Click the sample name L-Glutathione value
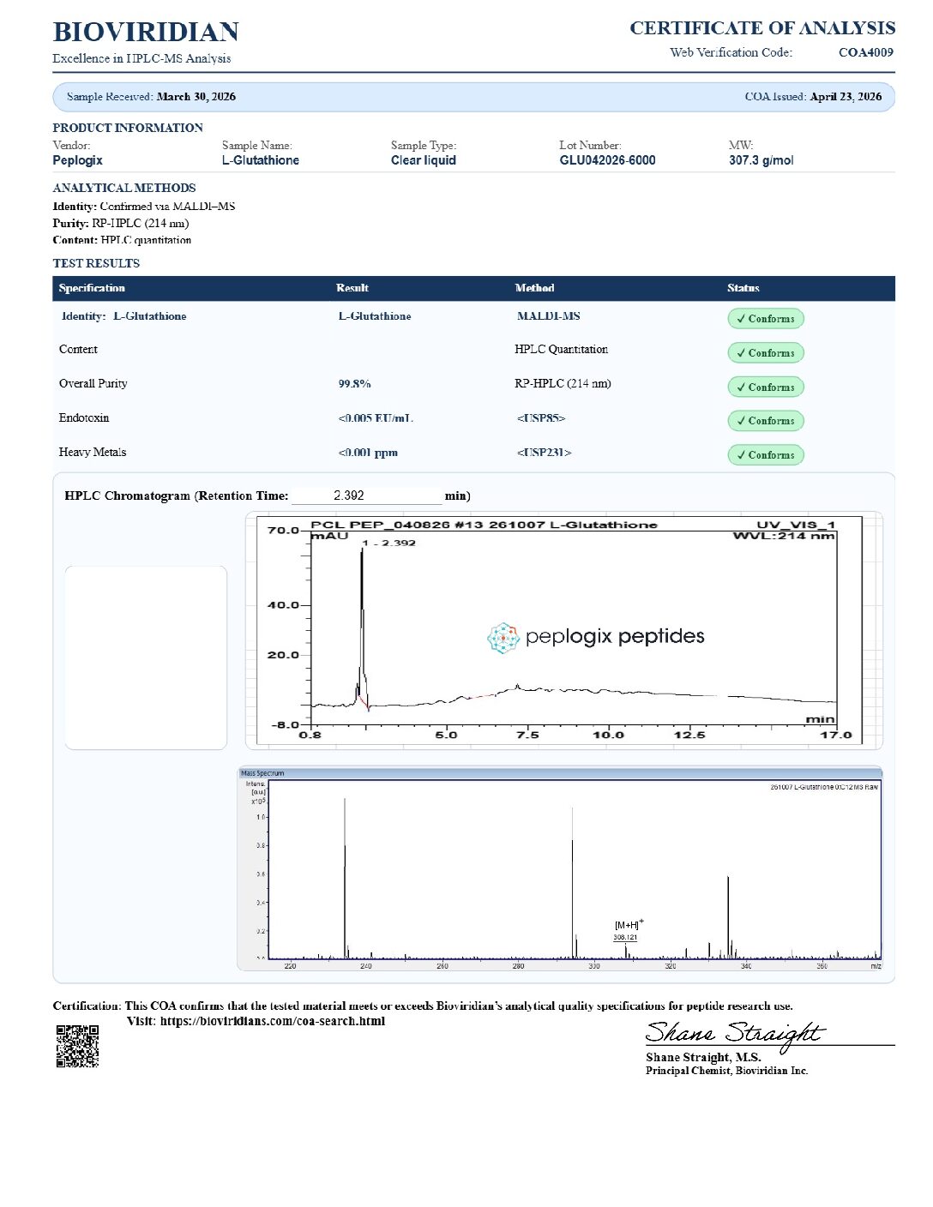Screen dimensions: 933x1207 coord(261,160)
